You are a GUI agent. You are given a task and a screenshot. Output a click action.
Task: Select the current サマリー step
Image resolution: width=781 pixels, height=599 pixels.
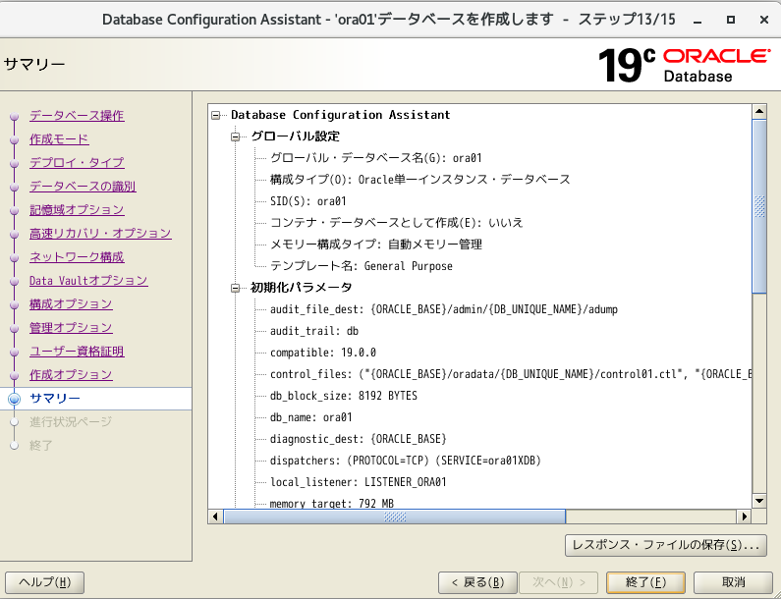pyautogui.click(x=55, y=399)
